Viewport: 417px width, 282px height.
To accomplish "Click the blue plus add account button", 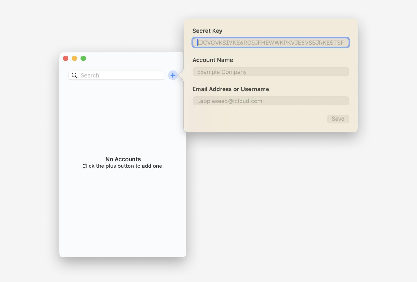I will pos(173,75).
